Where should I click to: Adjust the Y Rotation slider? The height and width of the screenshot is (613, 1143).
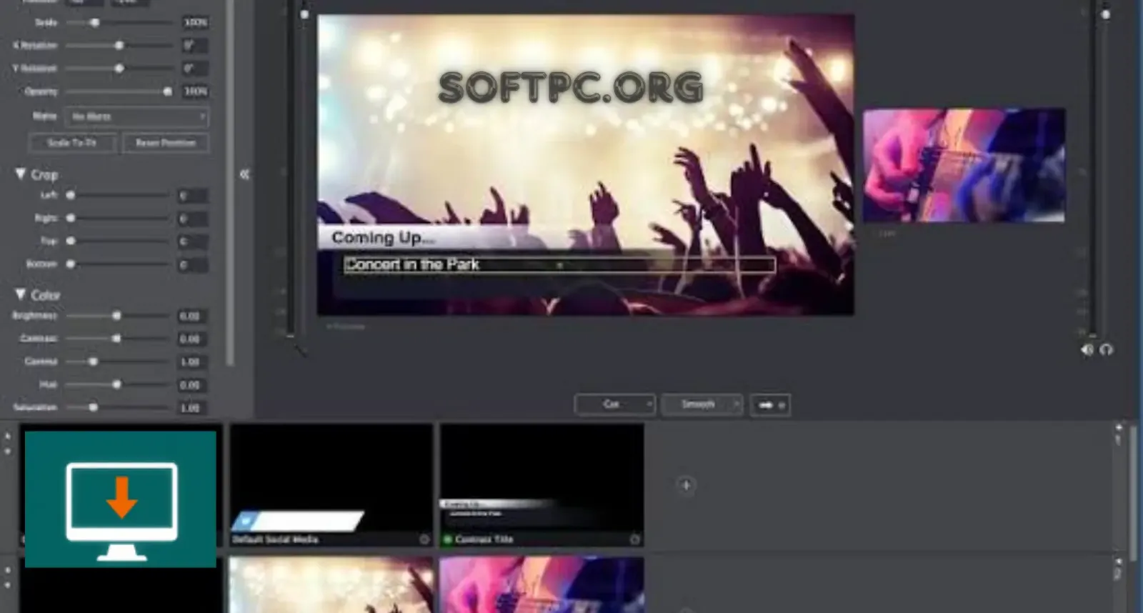tap(119, 69)
